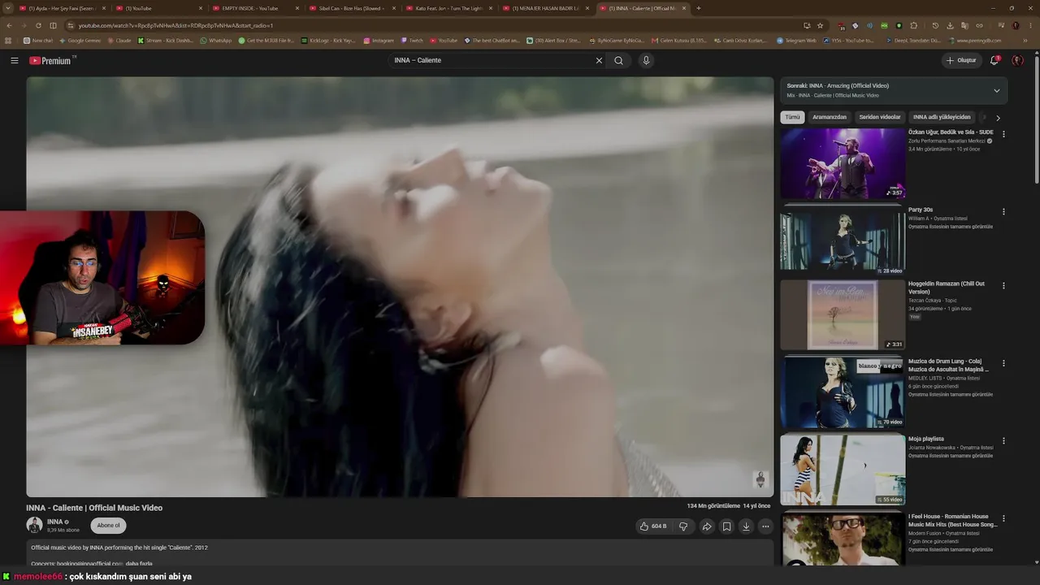Image resolution: width=1040 pixels, height=585 pixels.
Task: Open more actions under the video
Action: click(x=765, y=526)
